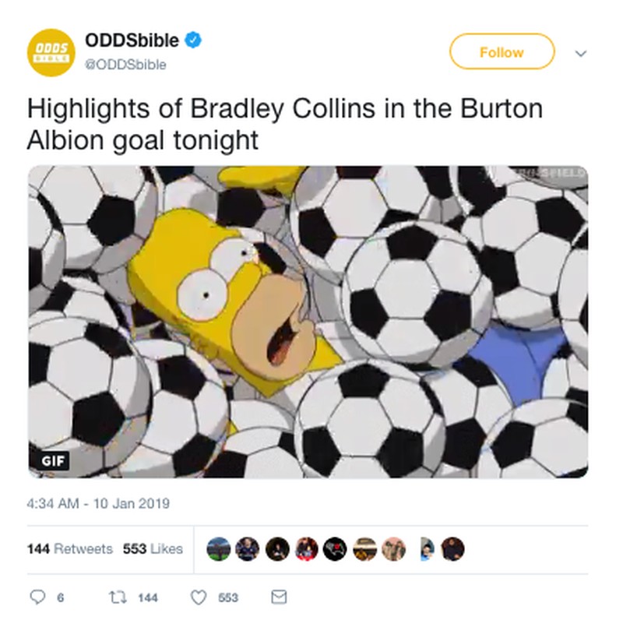This screenshot has height=620, width=623.
Task: Expand the tweet options chevron
Action: 581,53
